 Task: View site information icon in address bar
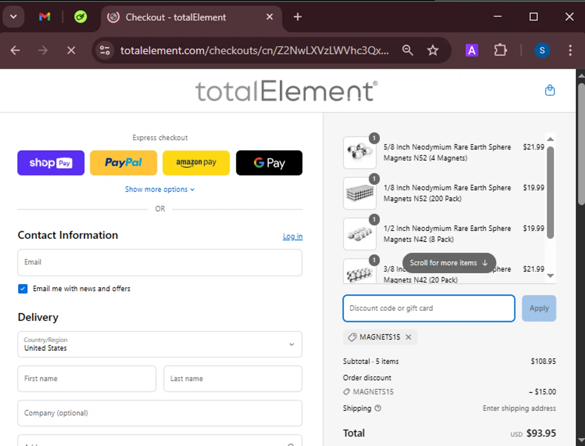(x=105, y=50)
